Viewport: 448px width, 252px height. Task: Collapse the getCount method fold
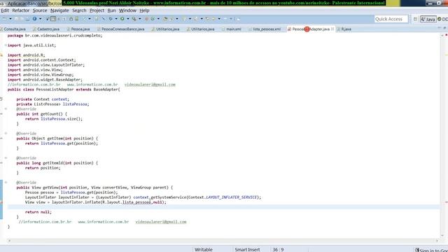6,109
